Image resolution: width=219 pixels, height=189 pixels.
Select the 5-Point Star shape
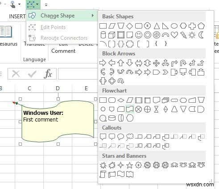pyautogui.click(x=129, y=165)
